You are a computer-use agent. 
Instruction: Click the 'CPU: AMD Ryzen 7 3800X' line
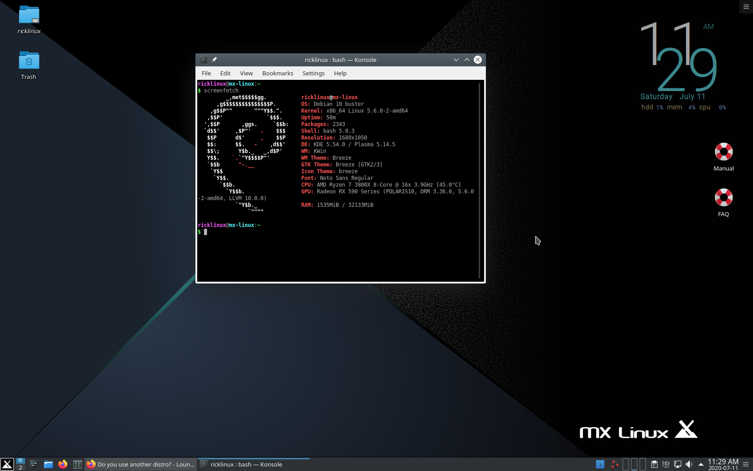pyautogui.click(x=381, y=185)
